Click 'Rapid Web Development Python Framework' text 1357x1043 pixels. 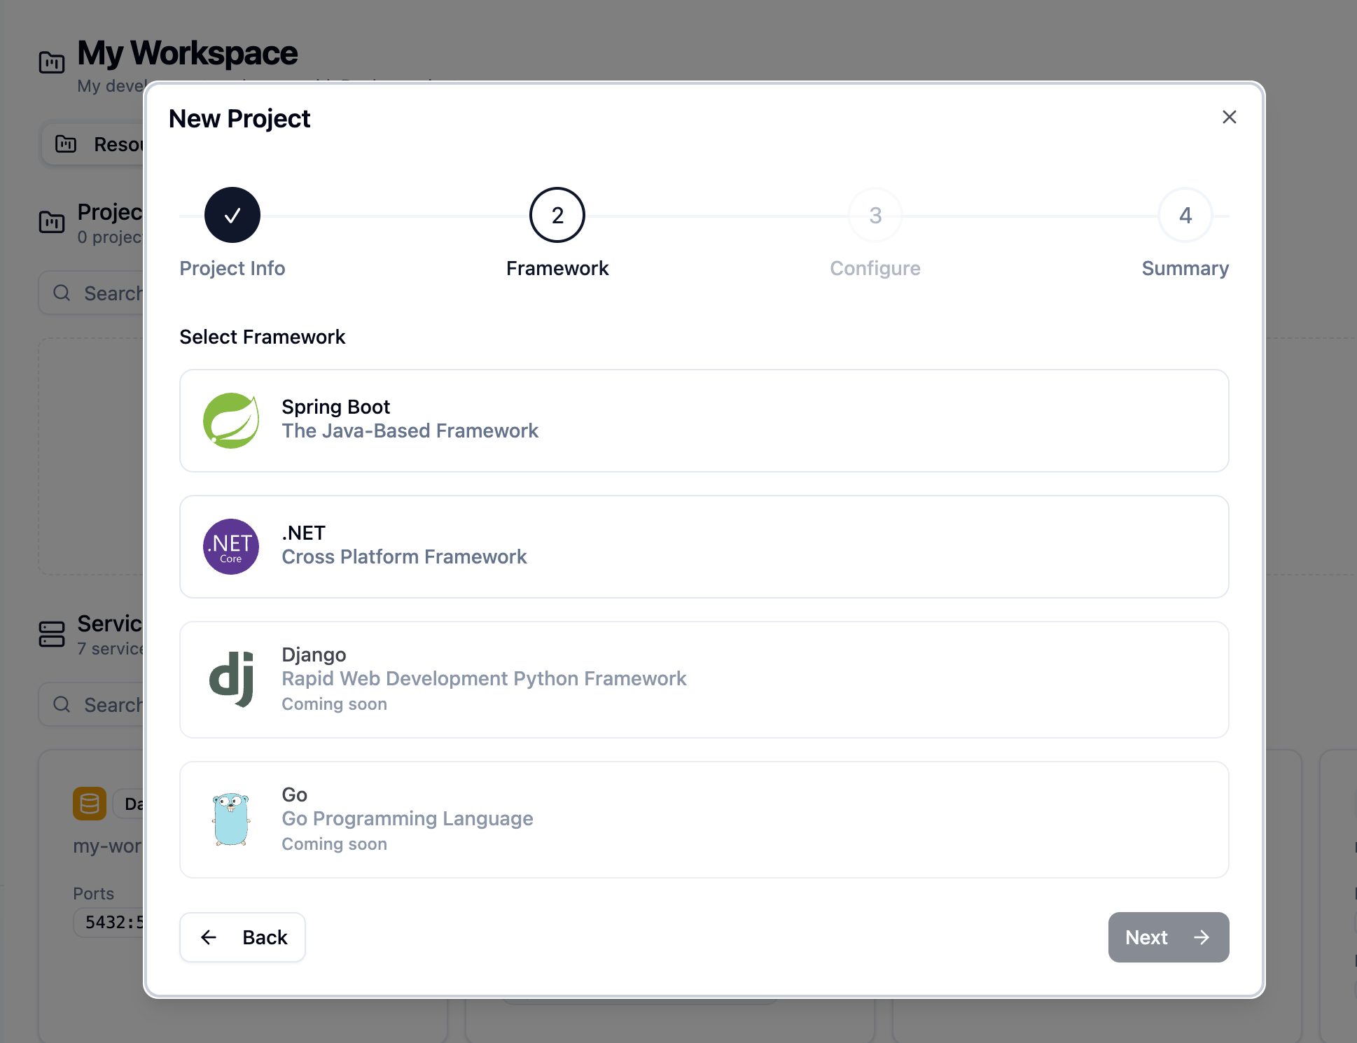point(484,678)
